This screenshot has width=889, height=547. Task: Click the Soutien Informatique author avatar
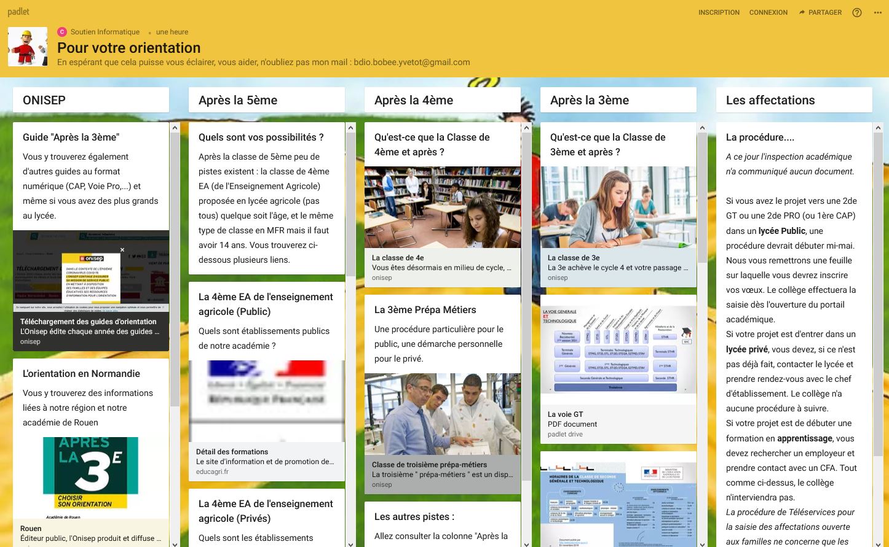tap(62, 32)
